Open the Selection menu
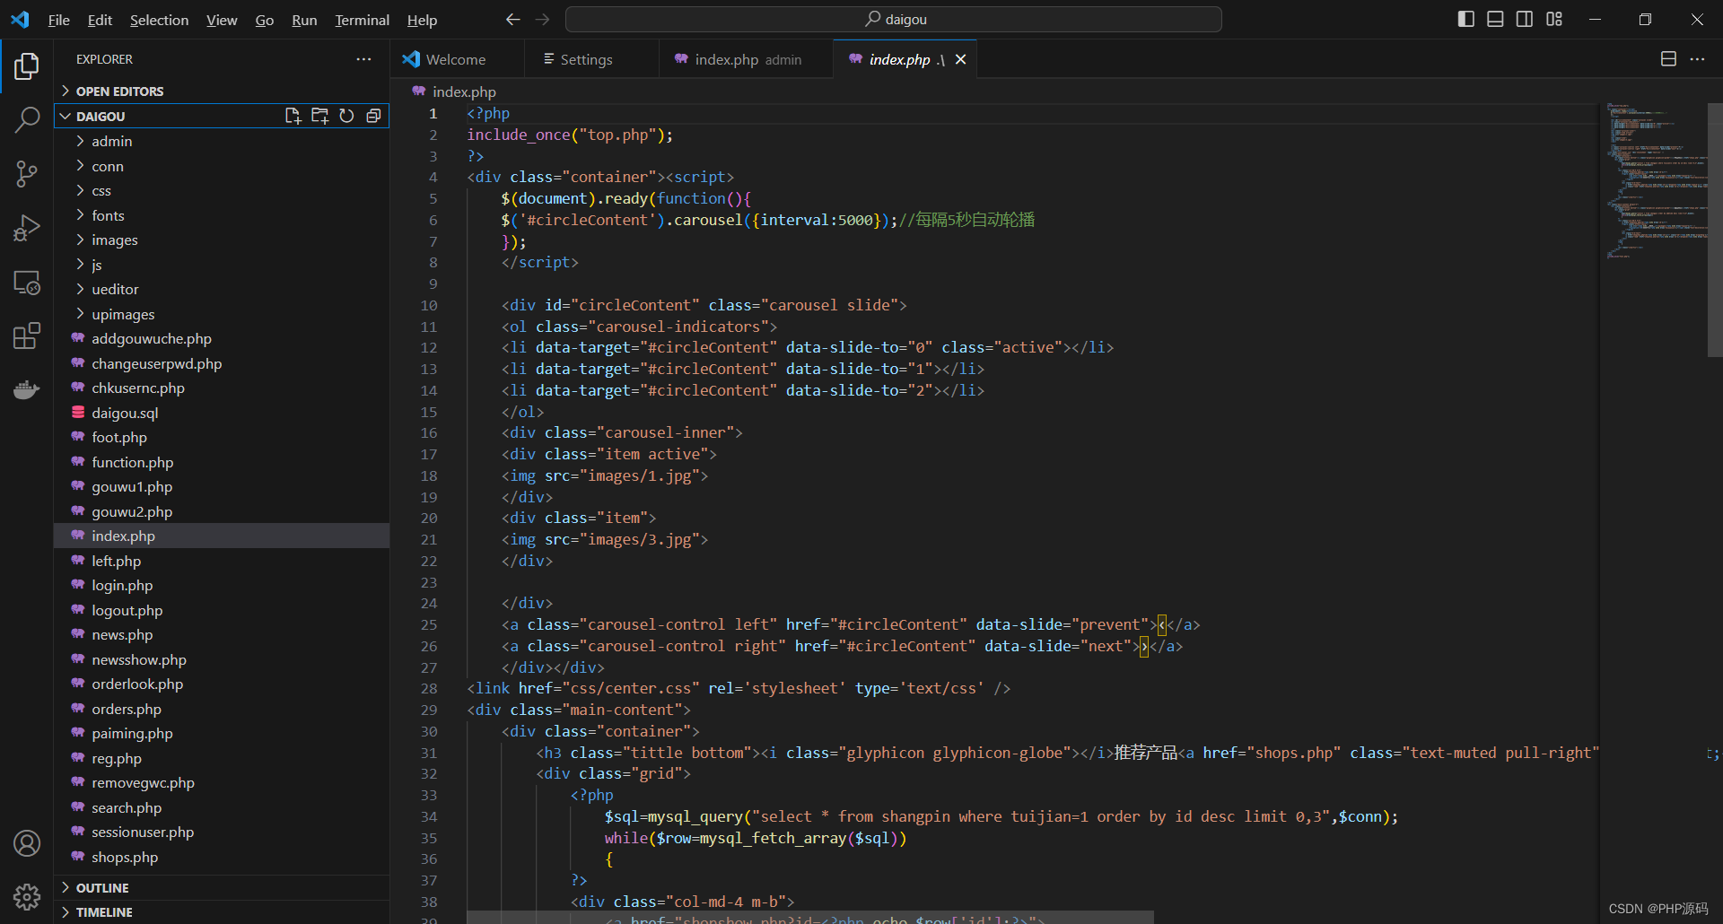 pyautogui.click(x=159, y=20)
